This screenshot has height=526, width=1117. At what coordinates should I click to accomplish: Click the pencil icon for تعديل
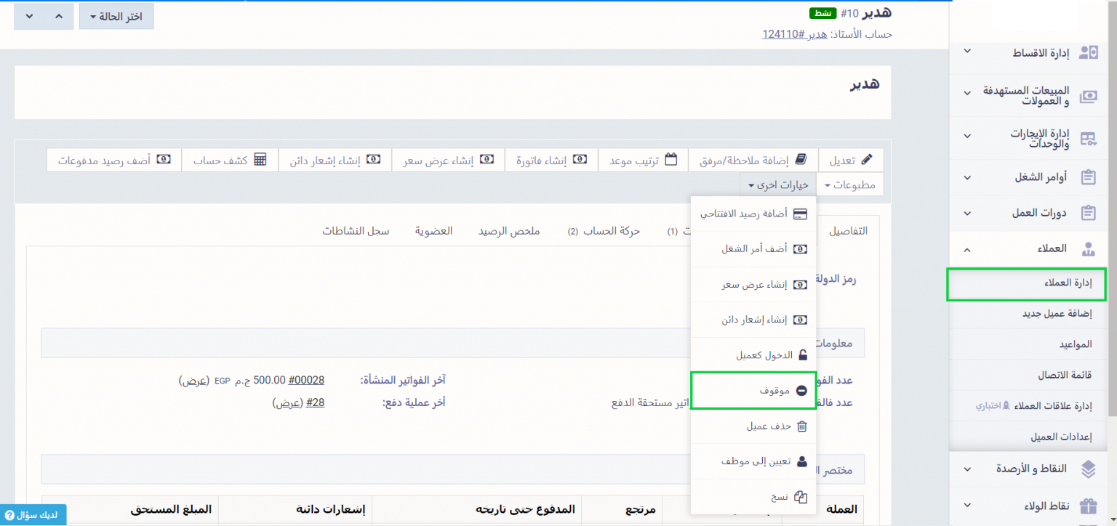[x=866, y=160]
